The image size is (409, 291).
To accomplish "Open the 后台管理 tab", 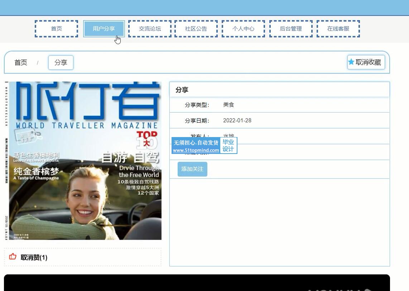I will [x=291, y=29].
